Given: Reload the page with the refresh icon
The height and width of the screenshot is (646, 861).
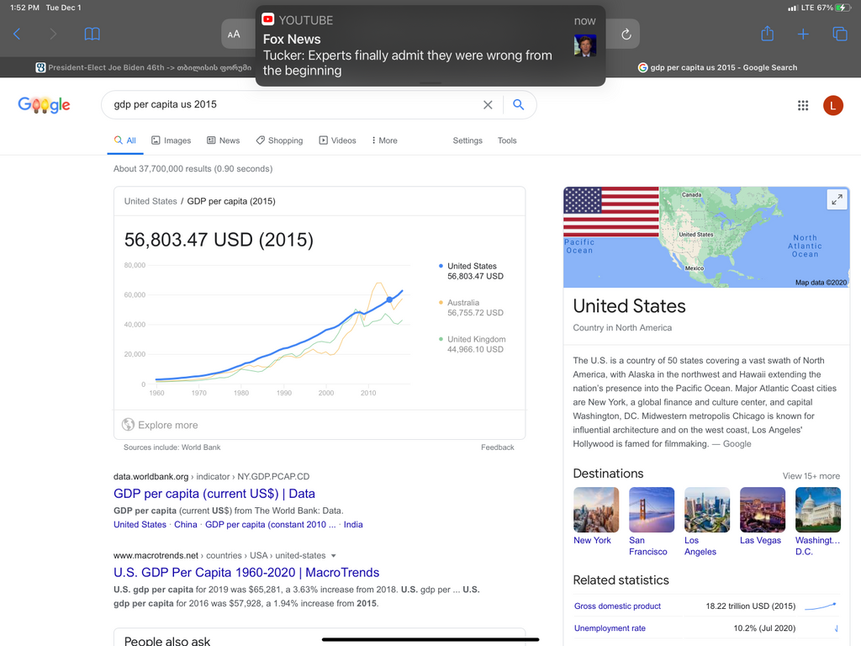Looking at the screenshot, I should click(x=626, y=34).
